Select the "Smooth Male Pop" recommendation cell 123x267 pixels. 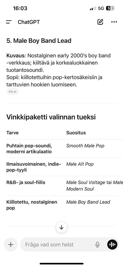pyautogui.click(x=85, y=146)
